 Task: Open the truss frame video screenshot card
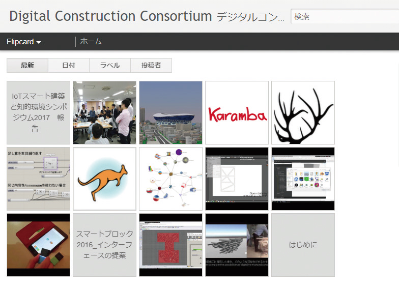[x=237, y=179]
